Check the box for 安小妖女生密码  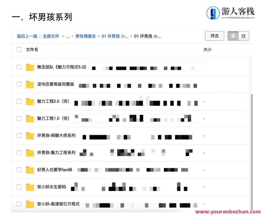19,187
